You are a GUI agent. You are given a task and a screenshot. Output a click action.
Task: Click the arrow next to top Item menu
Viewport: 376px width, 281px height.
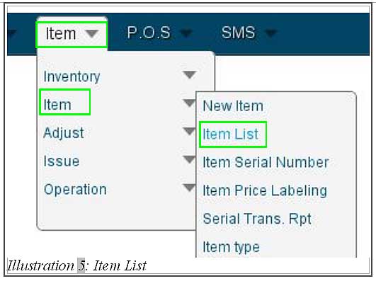click(x=92, y=34)
